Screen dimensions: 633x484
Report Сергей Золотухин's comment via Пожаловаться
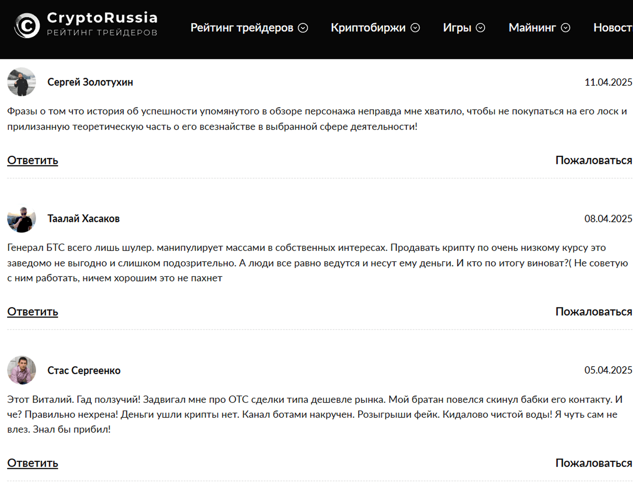[x=594, y=160]
